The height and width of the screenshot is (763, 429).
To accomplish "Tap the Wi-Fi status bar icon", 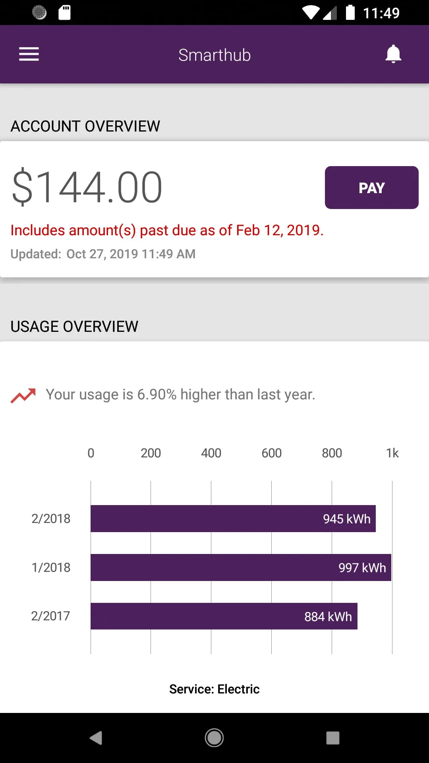I will click(311, 13).
